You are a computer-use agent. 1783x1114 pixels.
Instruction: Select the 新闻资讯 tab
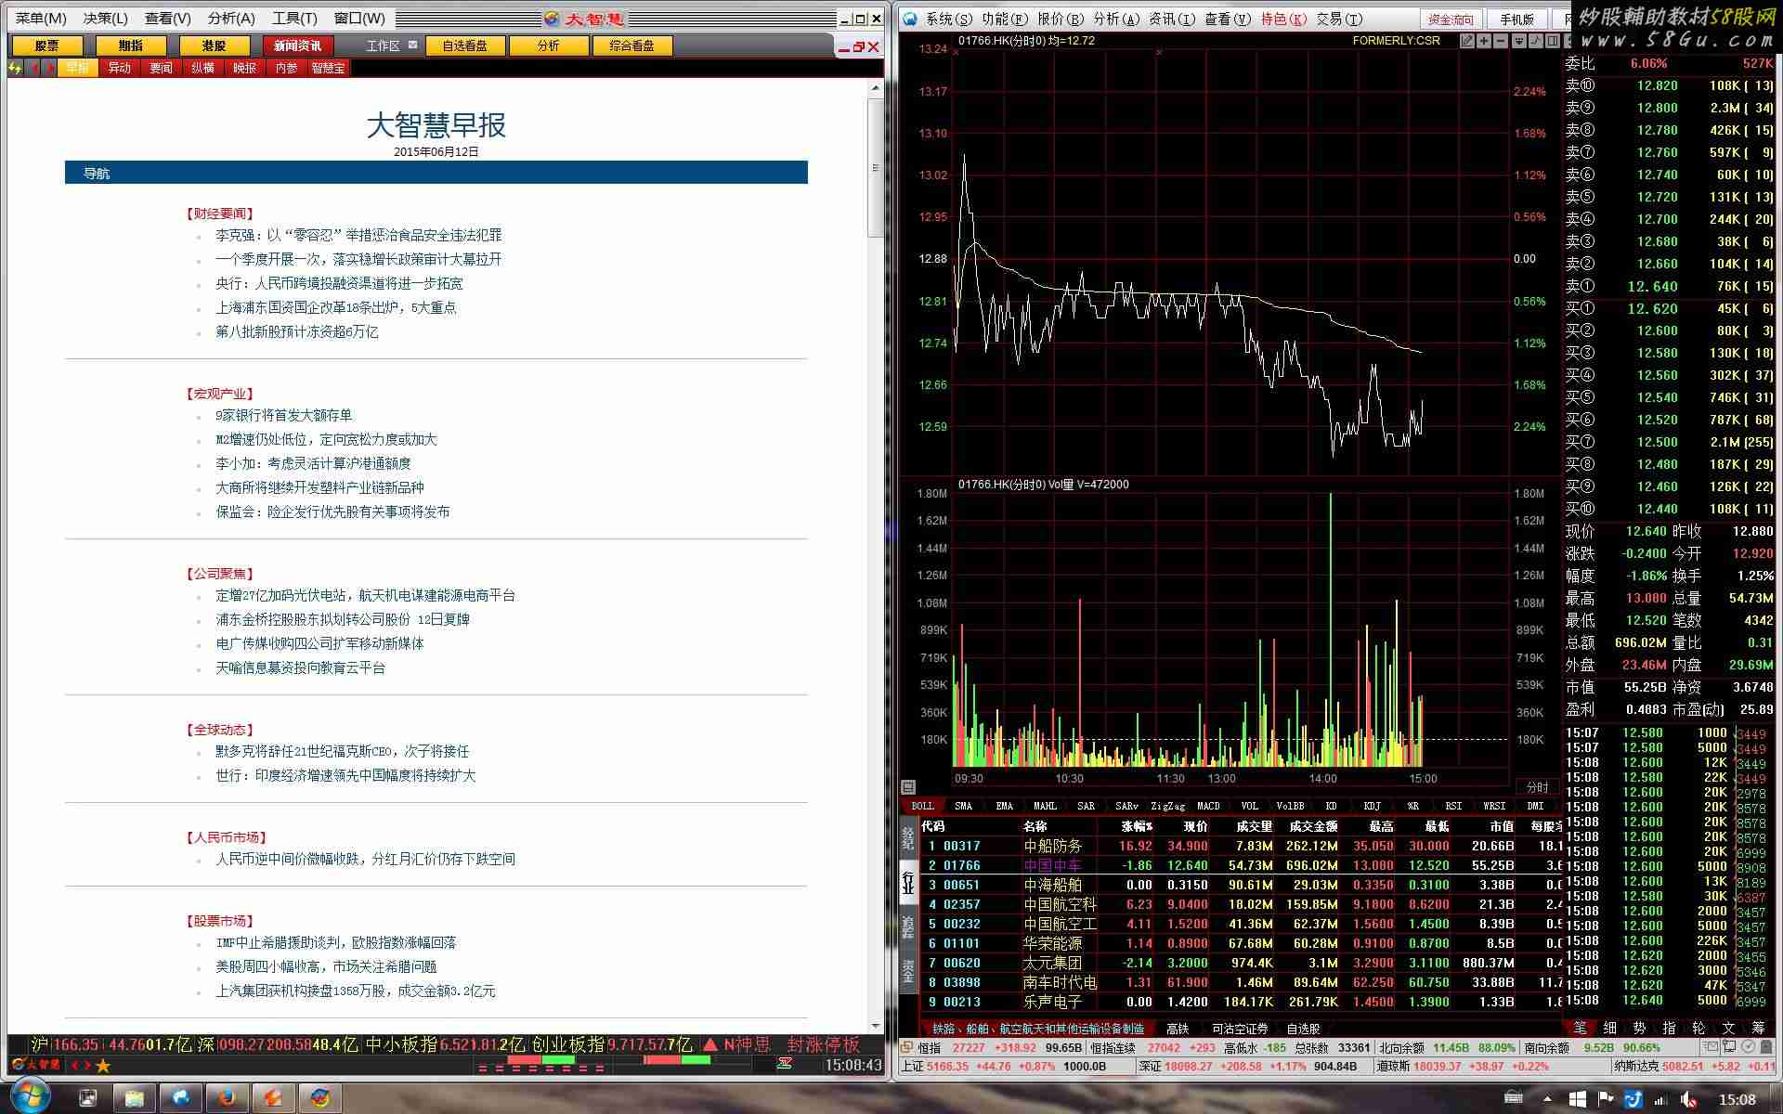tap(297, 45)
